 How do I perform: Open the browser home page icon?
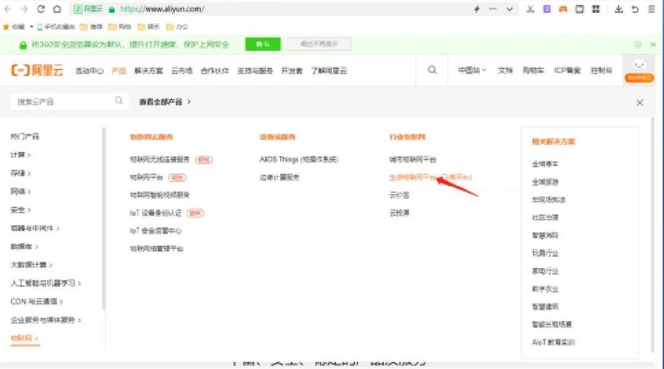tap(57, 9)
